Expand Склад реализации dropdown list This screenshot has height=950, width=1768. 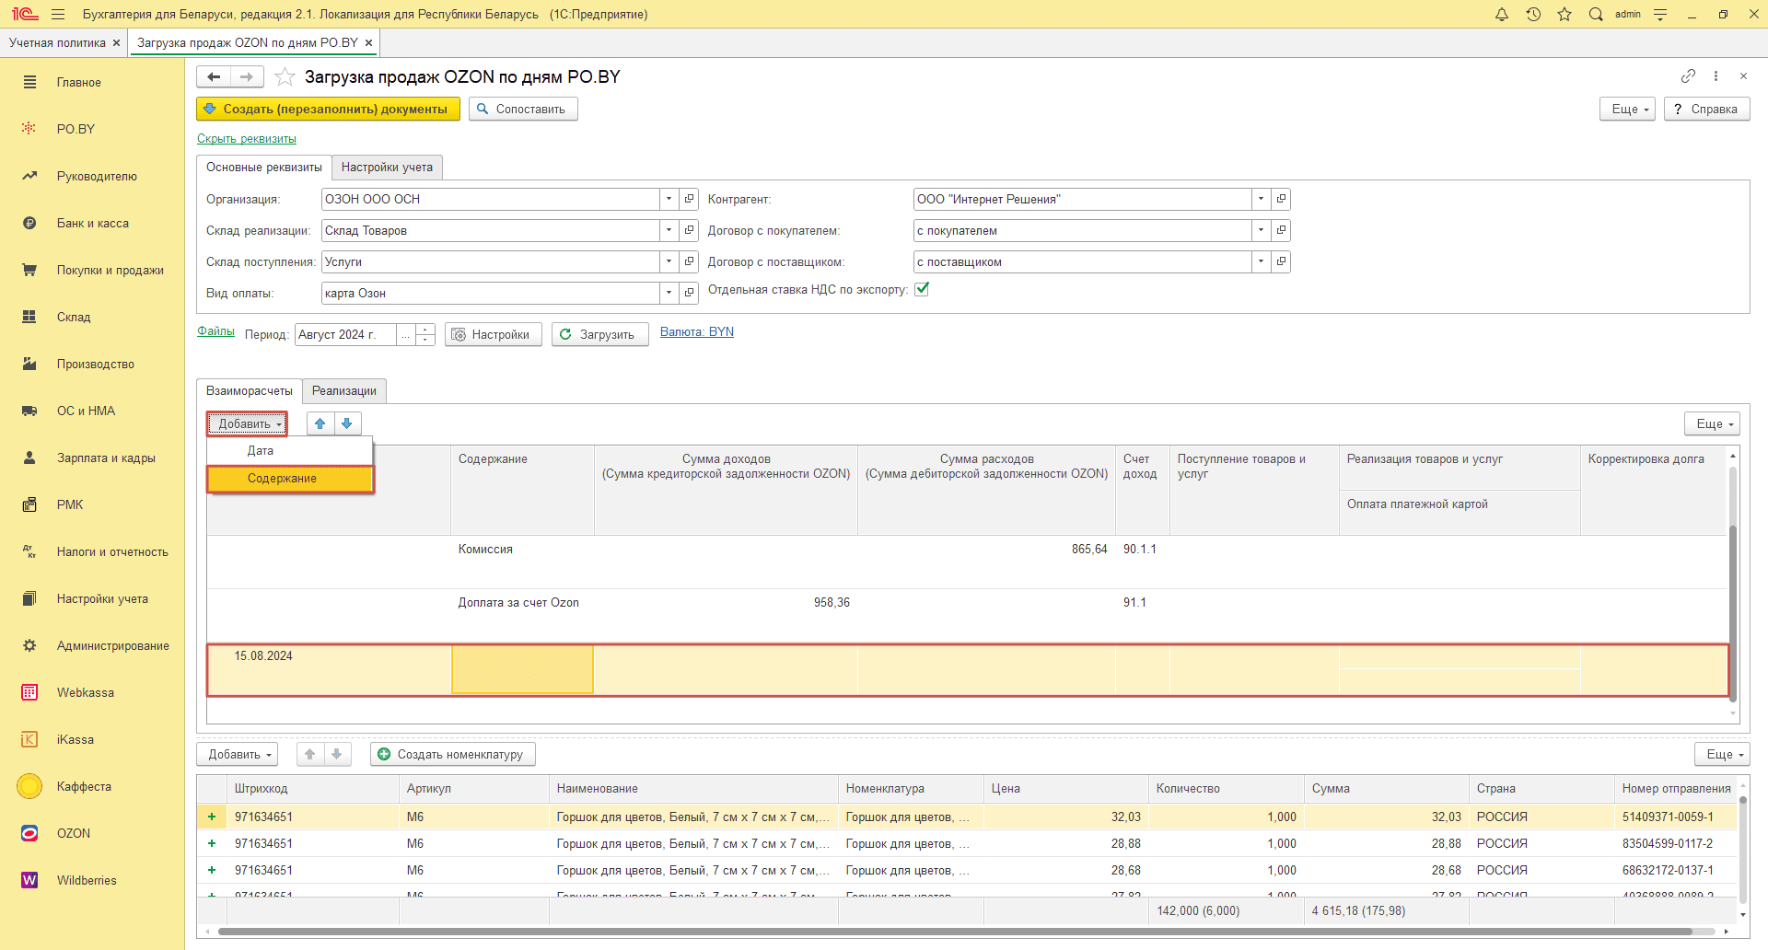pyautogui.click(x=669, y=230)
